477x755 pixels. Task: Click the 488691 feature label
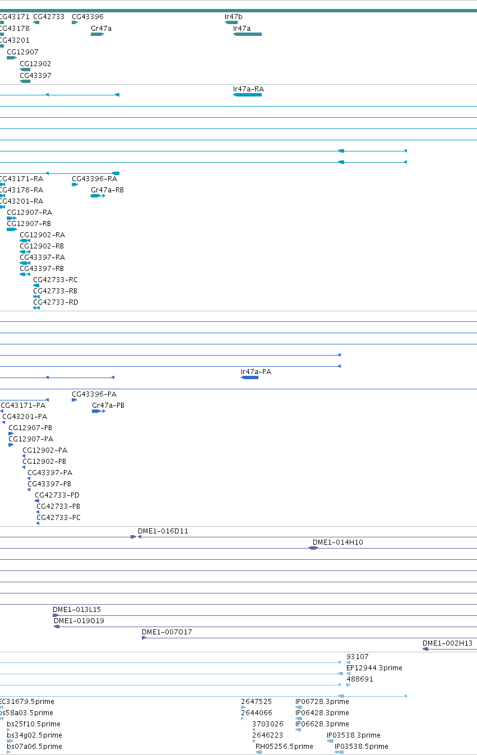pyautogui.click(x=359, y=679)
